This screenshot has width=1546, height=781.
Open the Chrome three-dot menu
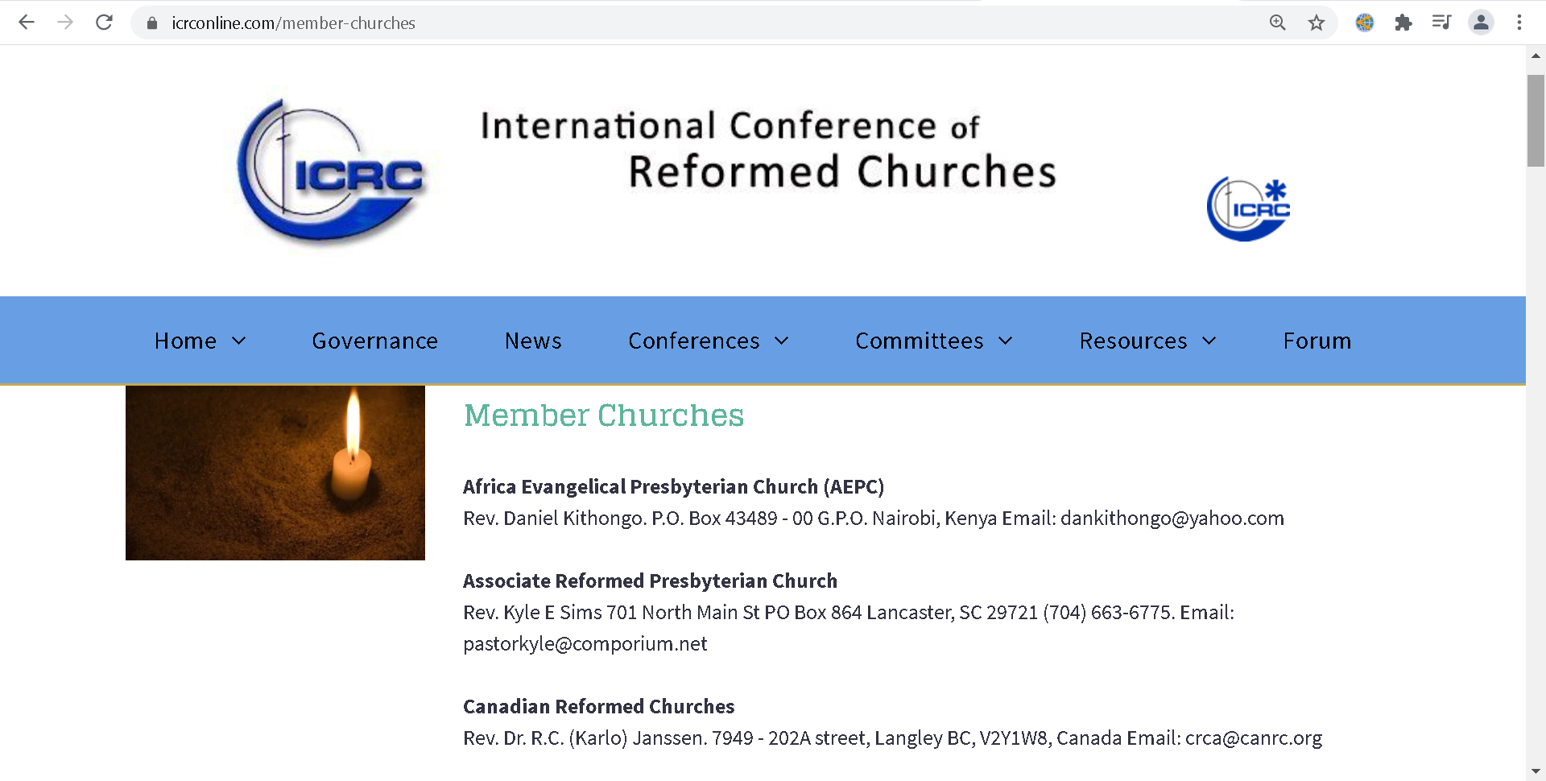(1519, 23)
